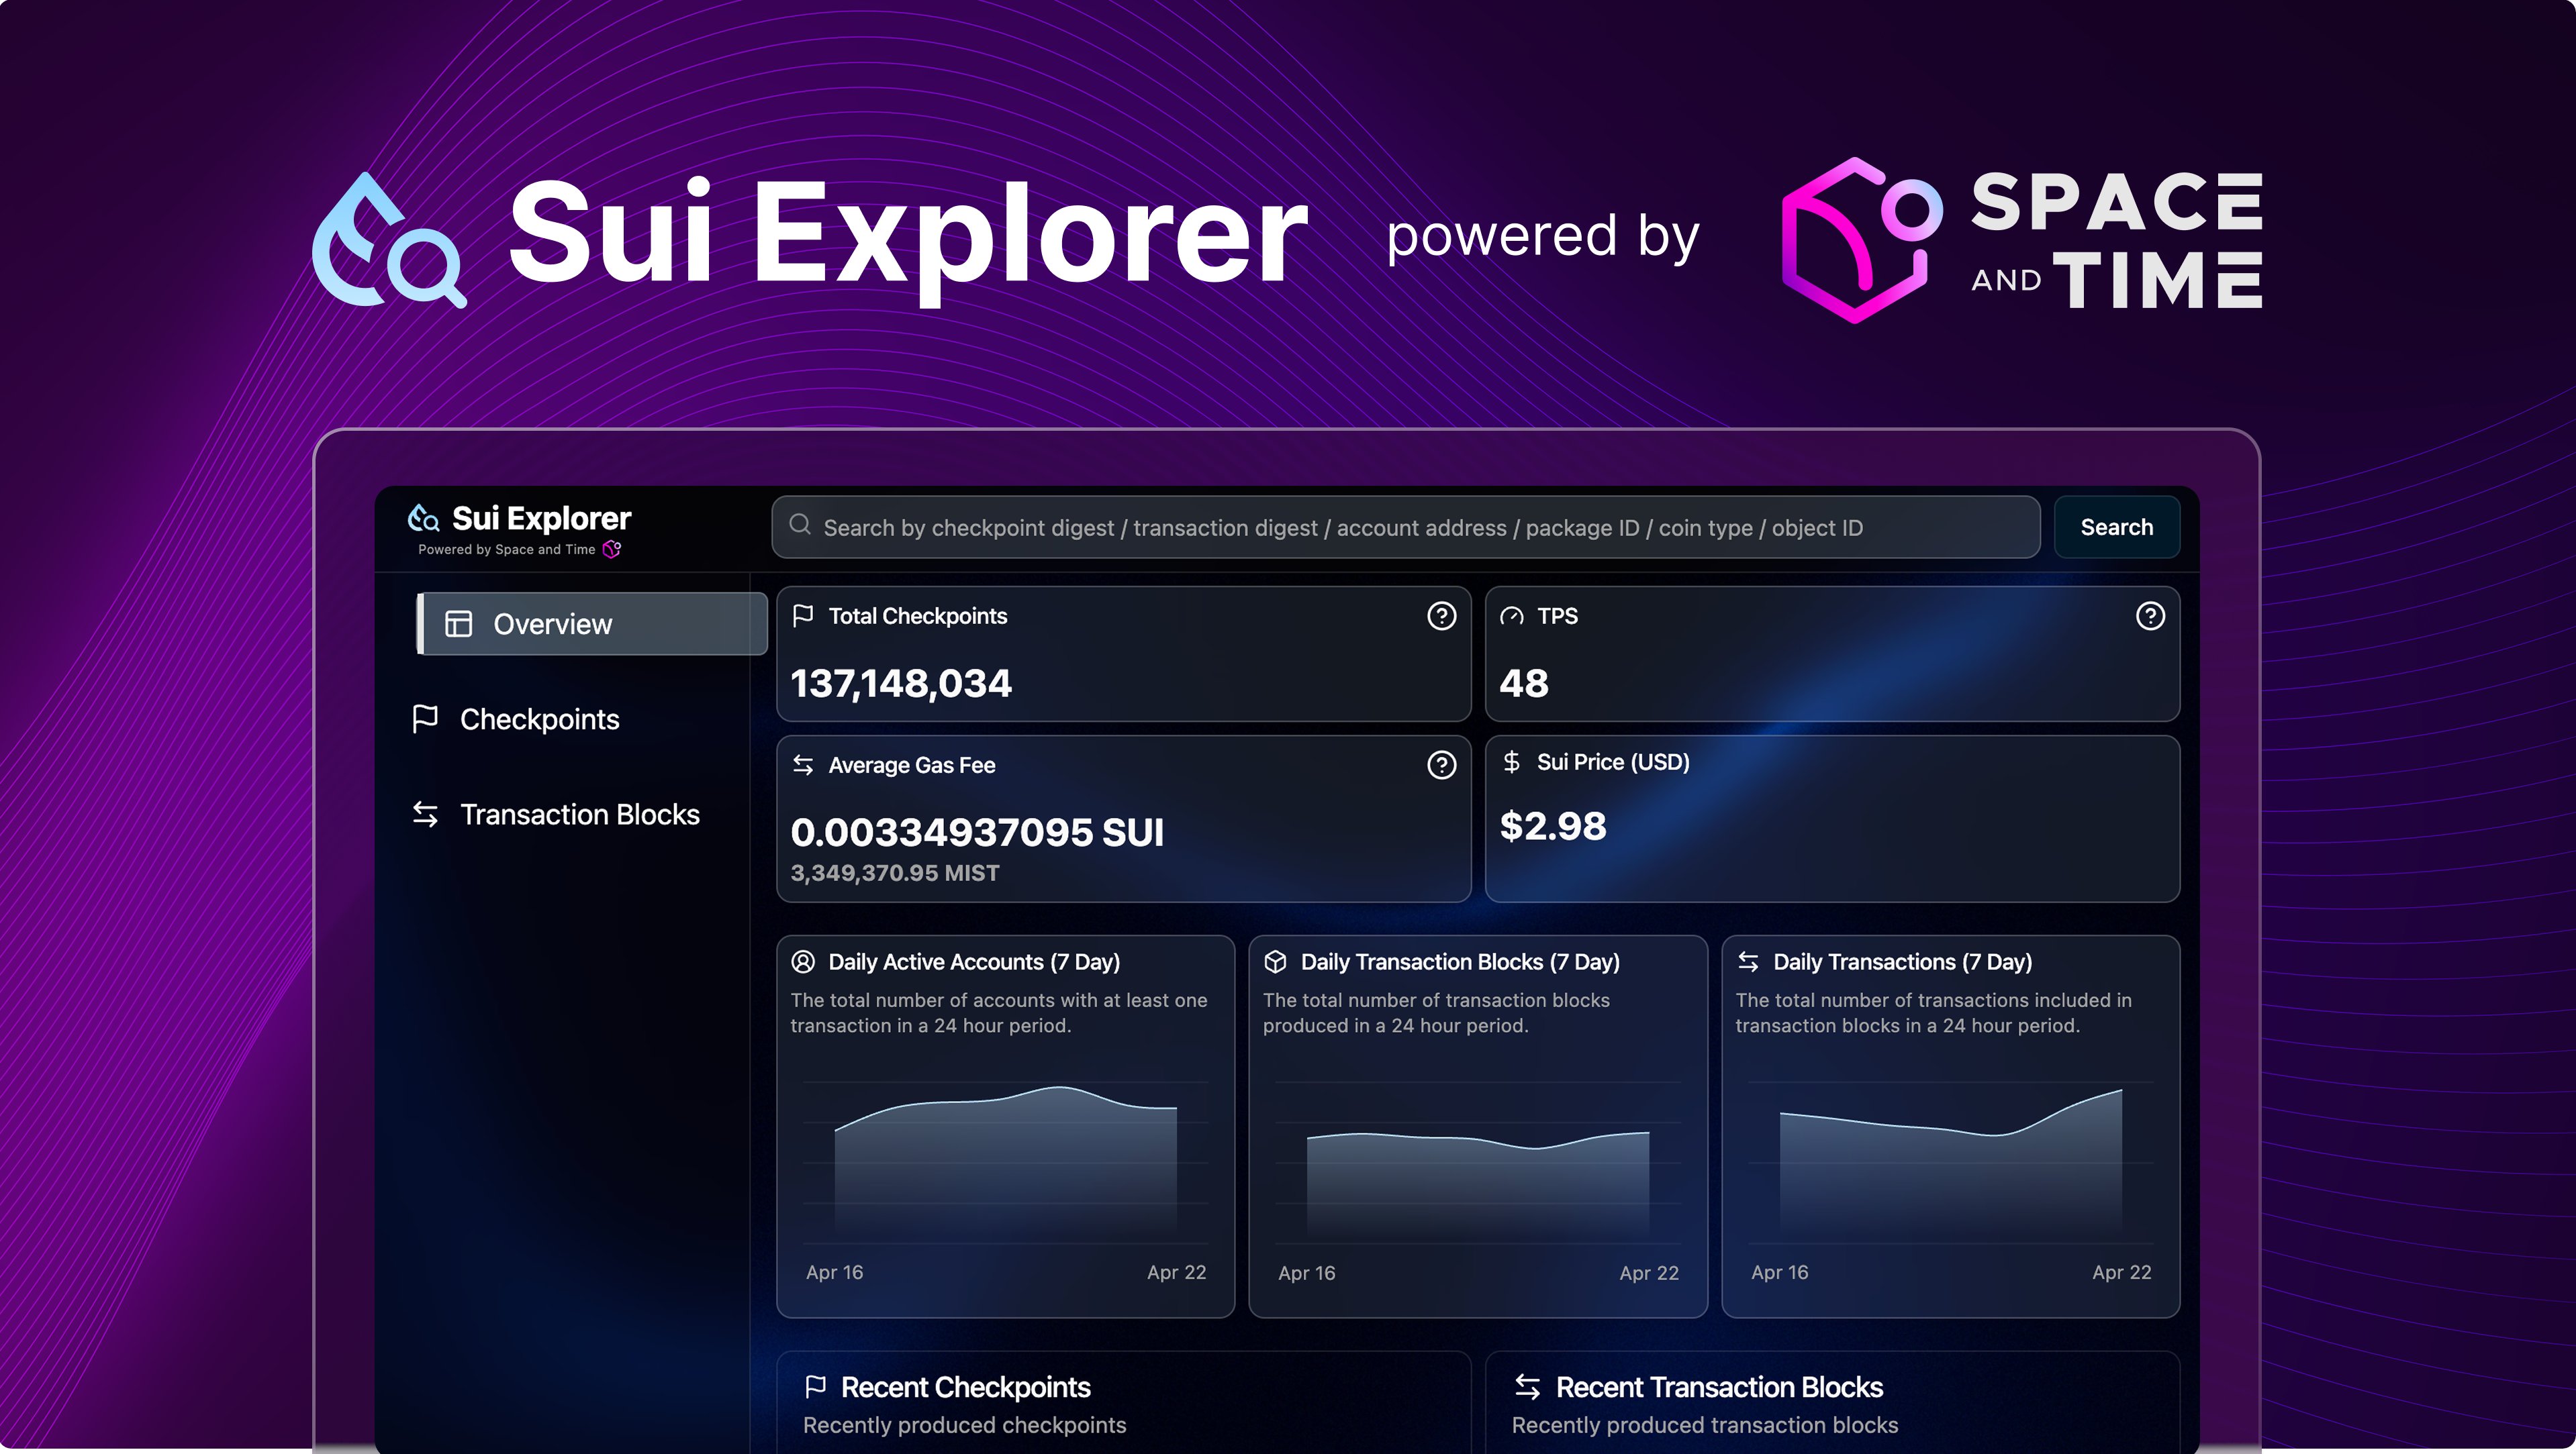Screen dimensions: 2576x1454
Task: Click the Space and Time icon beside 'Powered by'
Action: [612, 550]
